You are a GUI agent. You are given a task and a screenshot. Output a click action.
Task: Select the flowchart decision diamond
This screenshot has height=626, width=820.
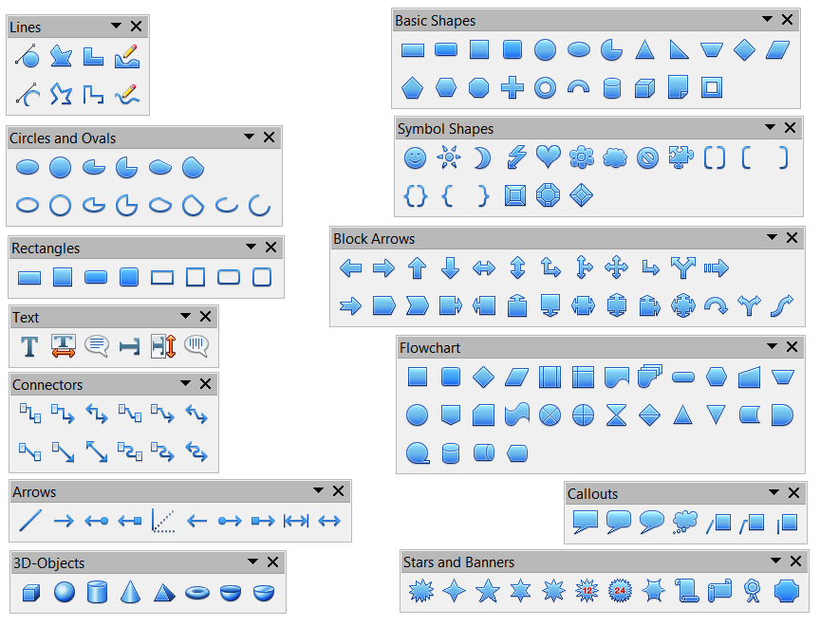(x=483, y=377)
